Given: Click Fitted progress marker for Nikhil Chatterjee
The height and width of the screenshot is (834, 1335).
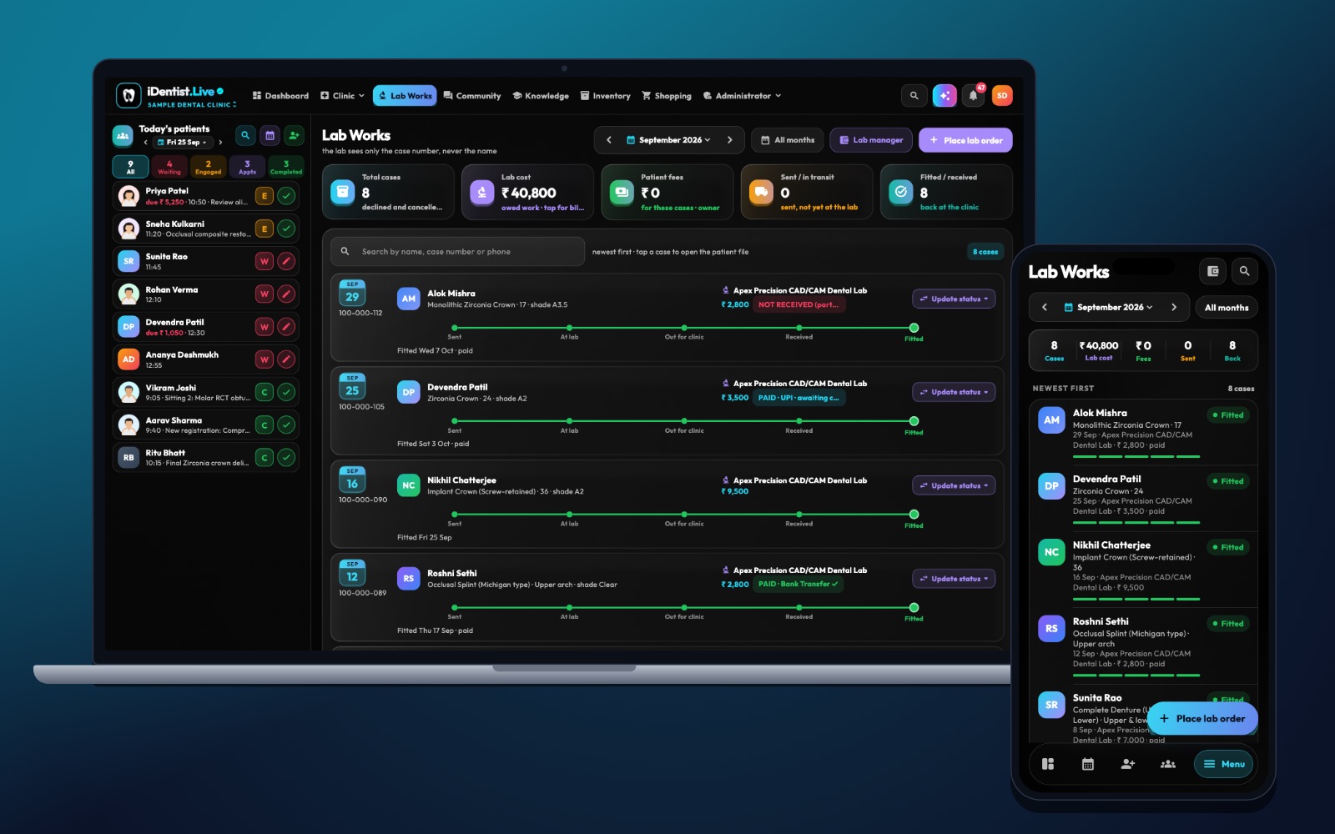Looking at the screenshot, I should click(914, 515).
